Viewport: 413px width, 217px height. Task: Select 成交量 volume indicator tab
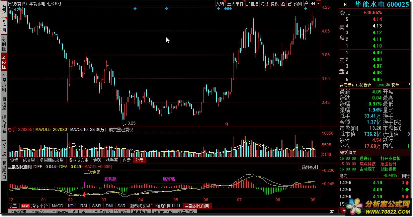29,160
